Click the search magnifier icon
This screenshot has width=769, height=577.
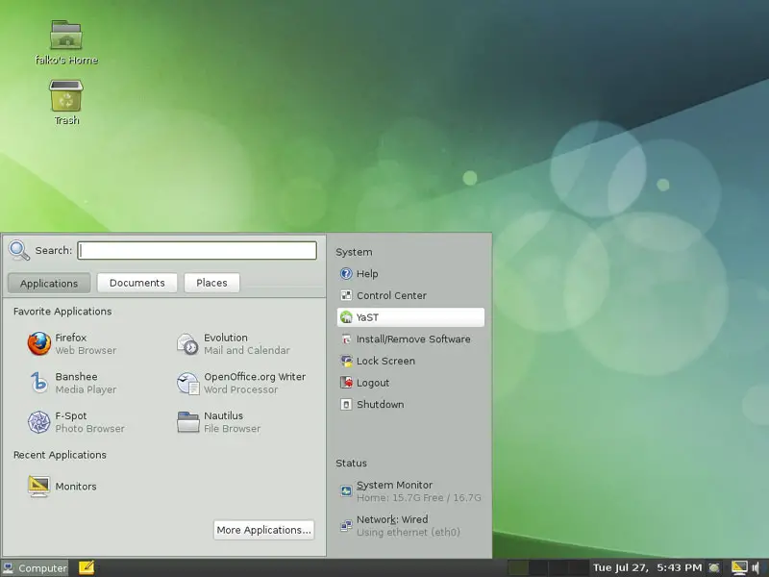(x=18, y=250)
